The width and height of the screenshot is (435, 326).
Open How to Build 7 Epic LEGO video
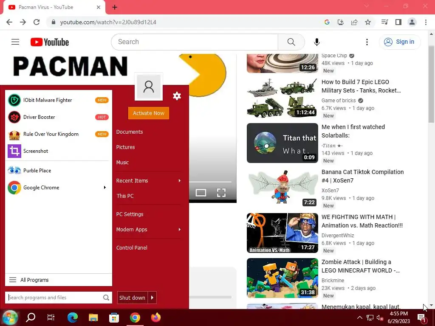(361, 86)
